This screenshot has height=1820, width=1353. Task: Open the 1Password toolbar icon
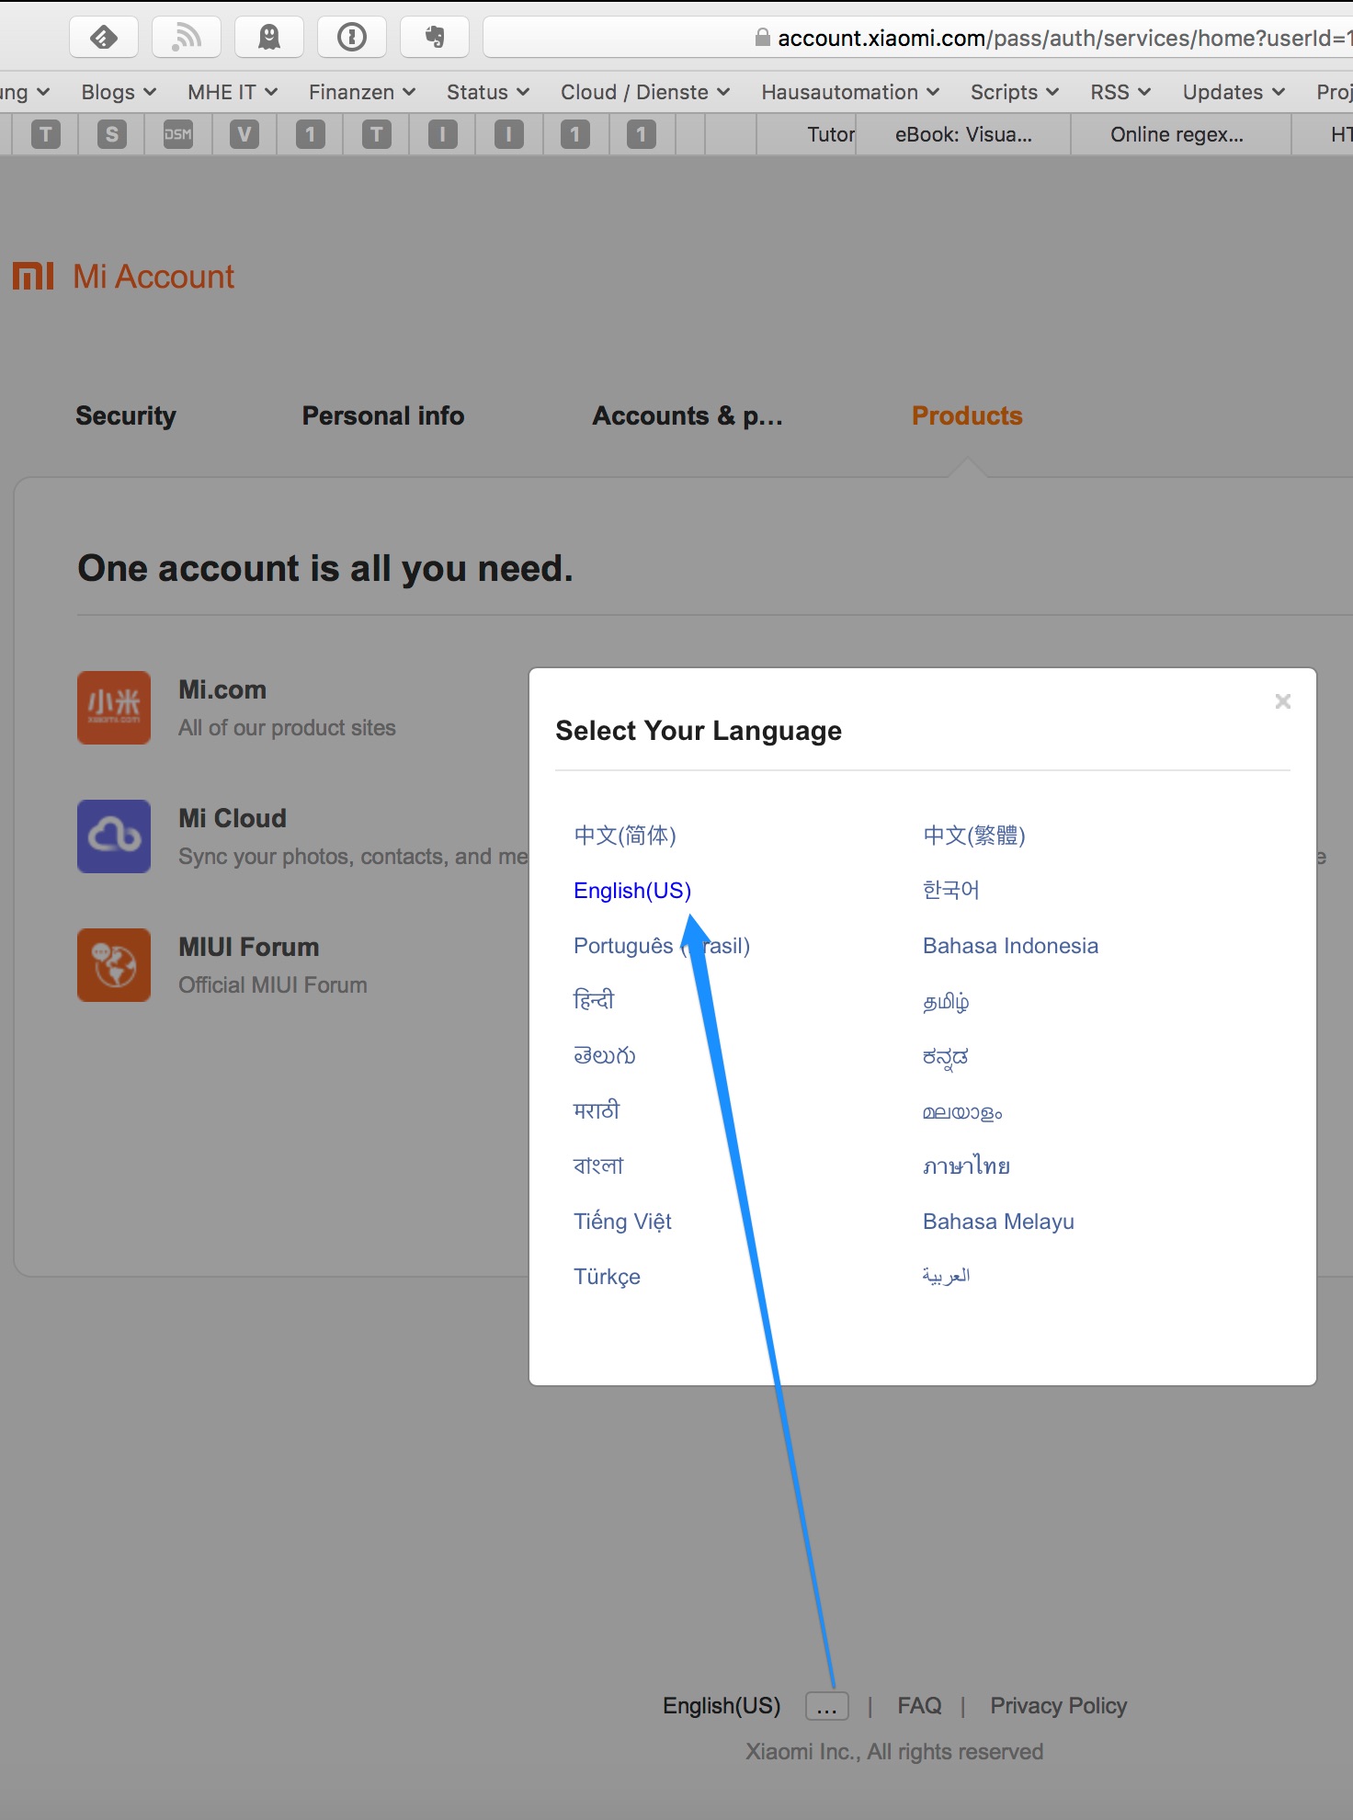coord(352,37)
